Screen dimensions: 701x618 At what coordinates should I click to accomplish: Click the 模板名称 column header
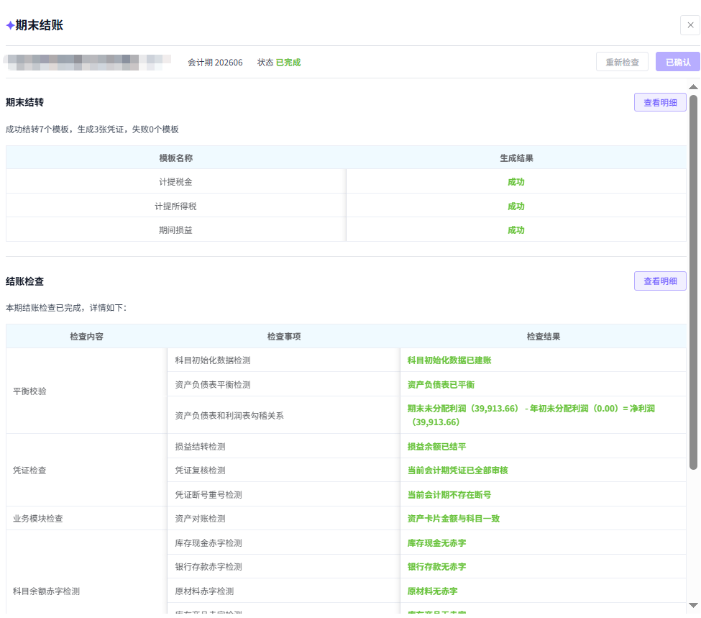tap(175, 158)
